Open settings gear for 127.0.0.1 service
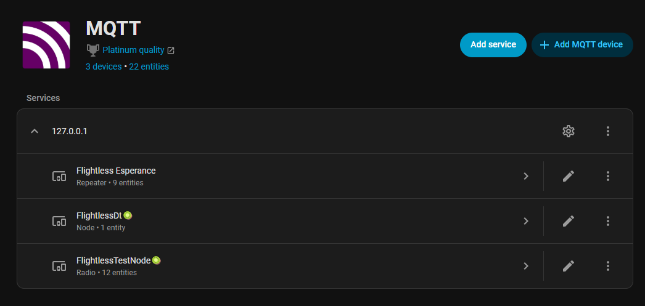 (569, 131)
